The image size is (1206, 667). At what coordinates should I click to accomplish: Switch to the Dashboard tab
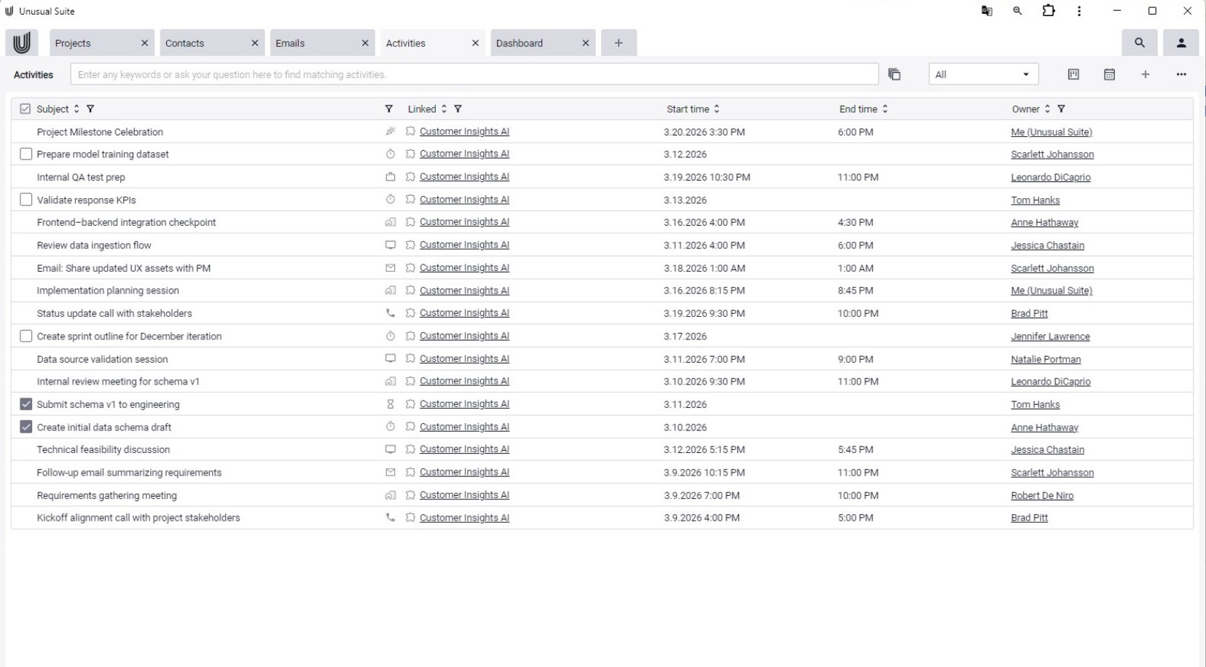point(520,43)
